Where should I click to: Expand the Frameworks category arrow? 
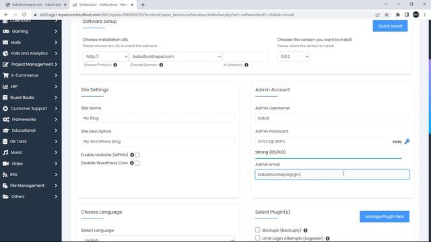56,120
